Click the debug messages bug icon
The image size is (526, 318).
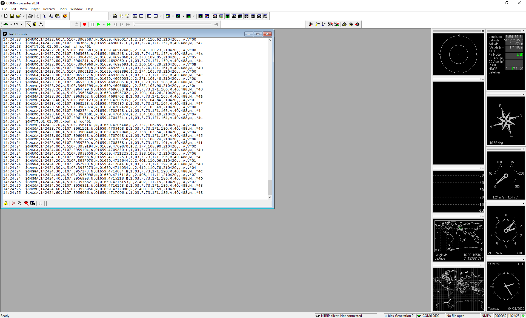coord(35,24)
